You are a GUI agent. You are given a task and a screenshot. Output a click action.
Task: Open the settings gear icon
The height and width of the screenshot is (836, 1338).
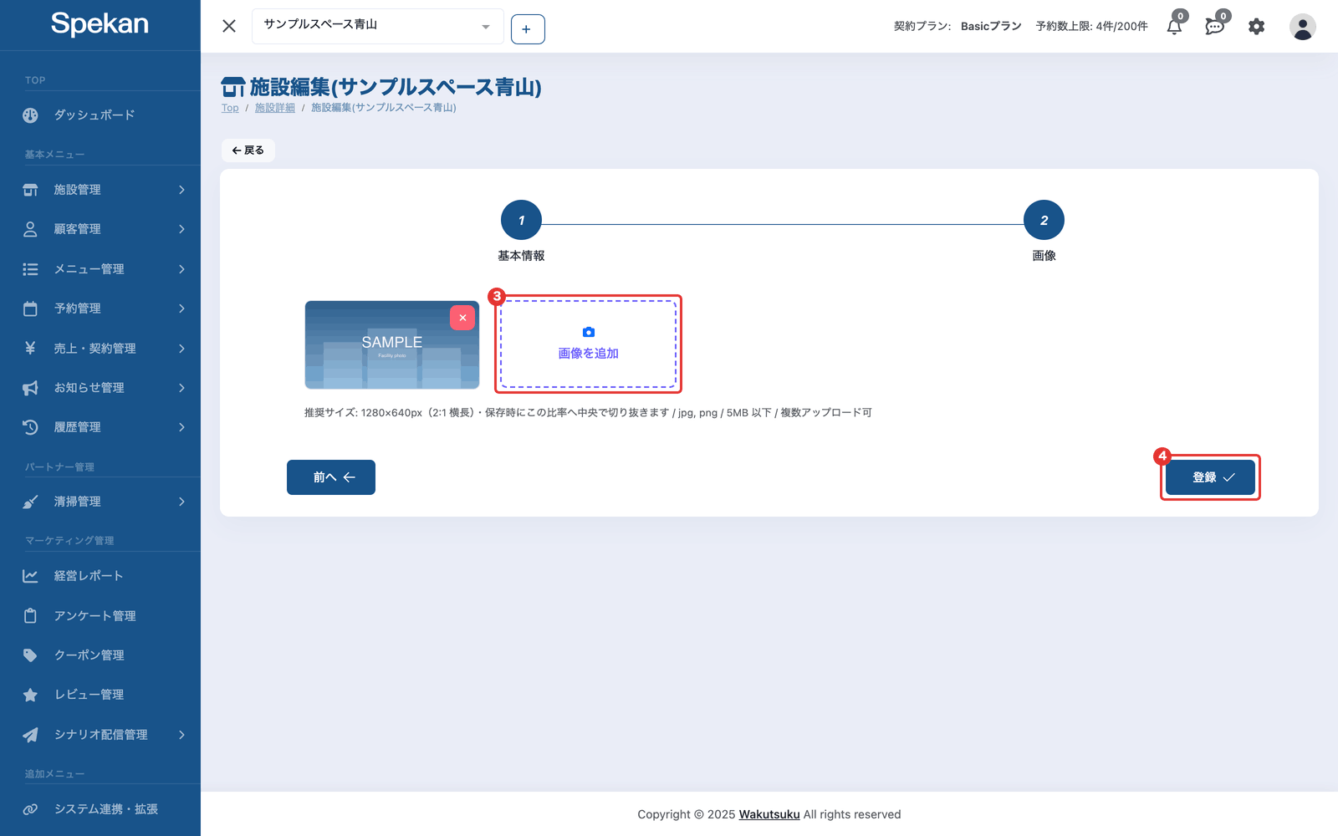[1256, 27]
